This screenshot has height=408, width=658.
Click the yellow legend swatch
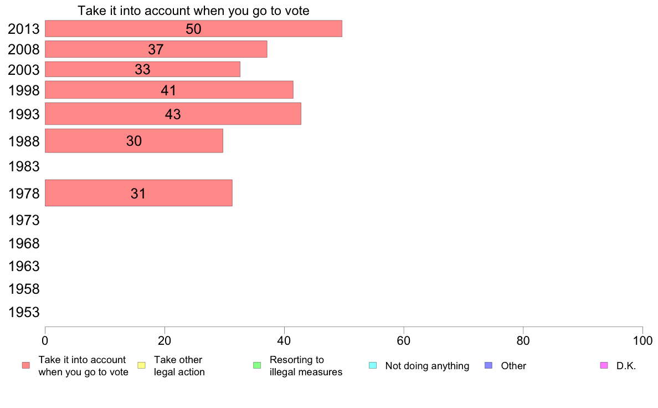pos(141,365)
